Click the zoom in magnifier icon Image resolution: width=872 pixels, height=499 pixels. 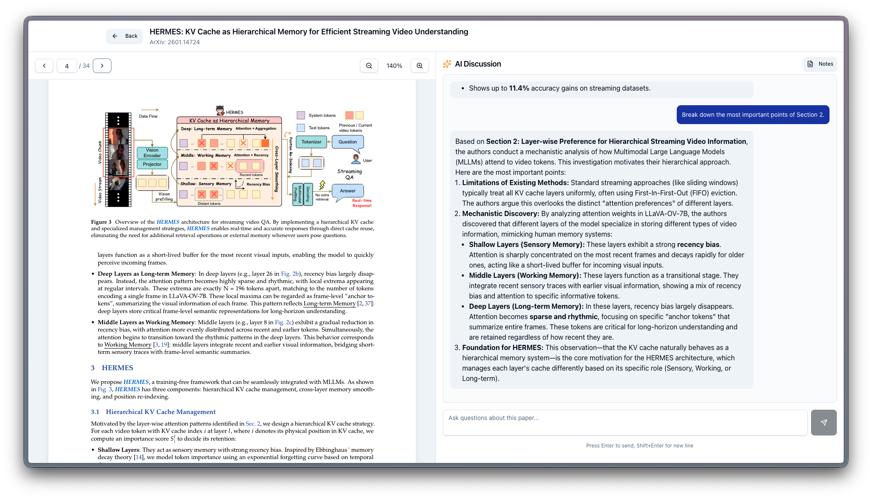click(419, 65)
